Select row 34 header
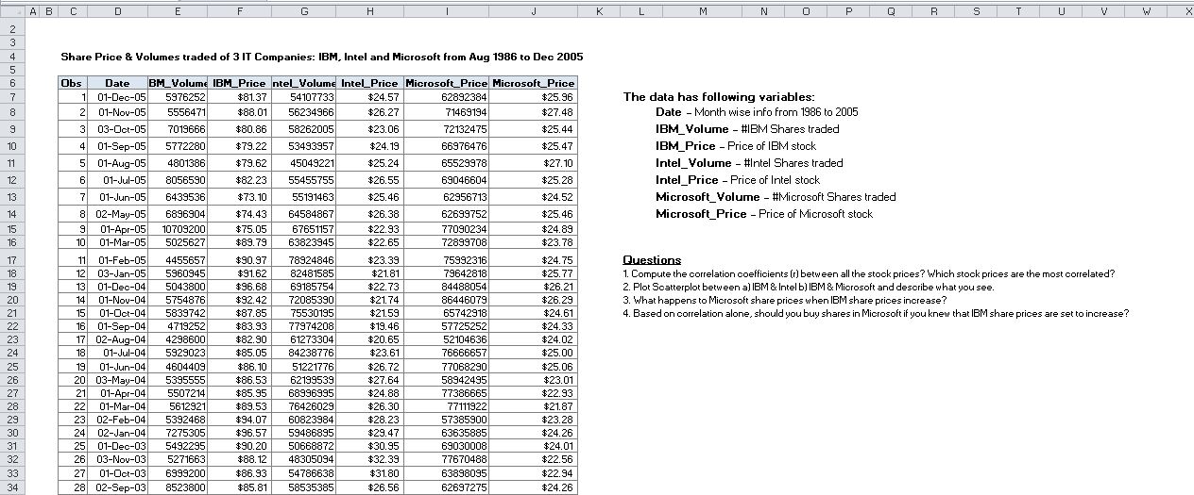The image size is (1194, 495). click(x=10, y=487)
